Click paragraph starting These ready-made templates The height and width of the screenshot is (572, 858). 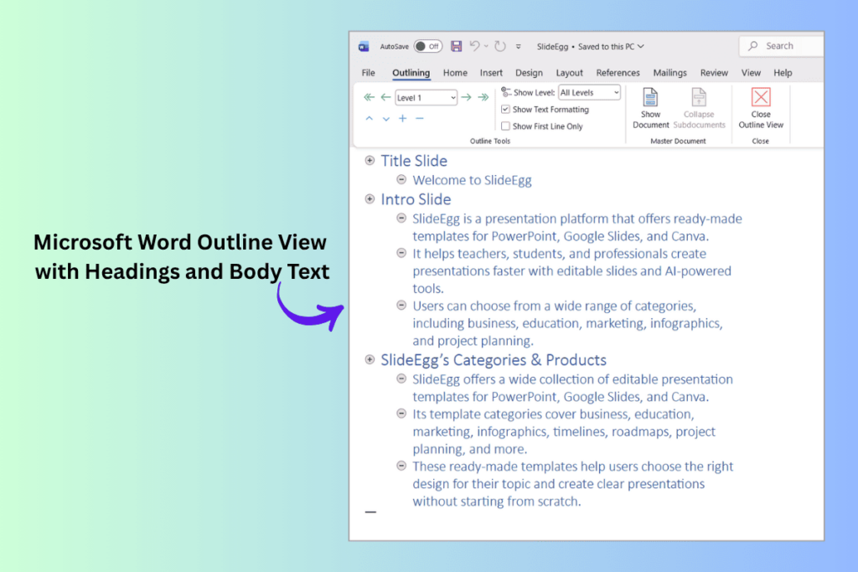click(572, 484)
